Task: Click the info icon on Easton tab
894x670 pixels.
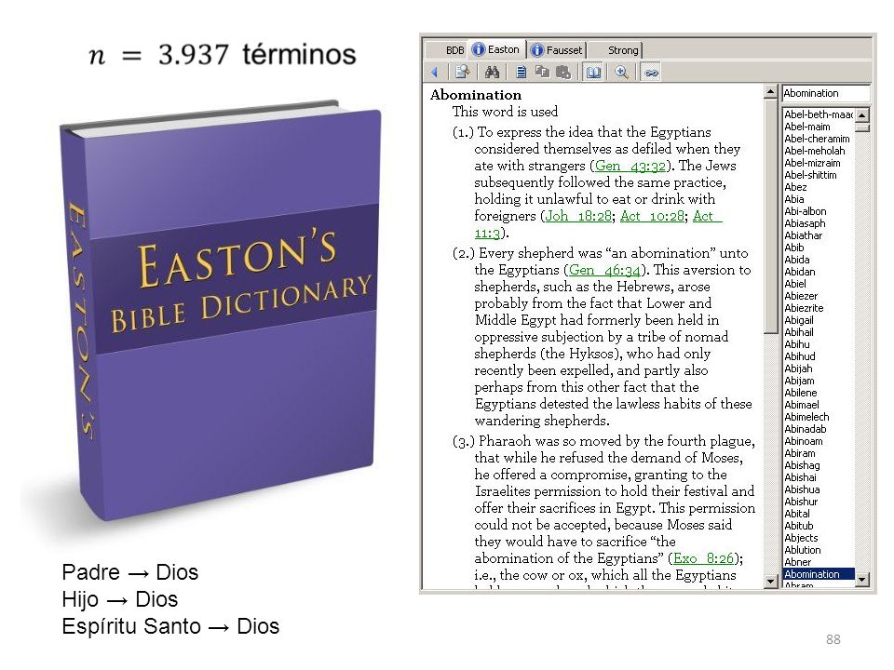Action: (479, 49)
